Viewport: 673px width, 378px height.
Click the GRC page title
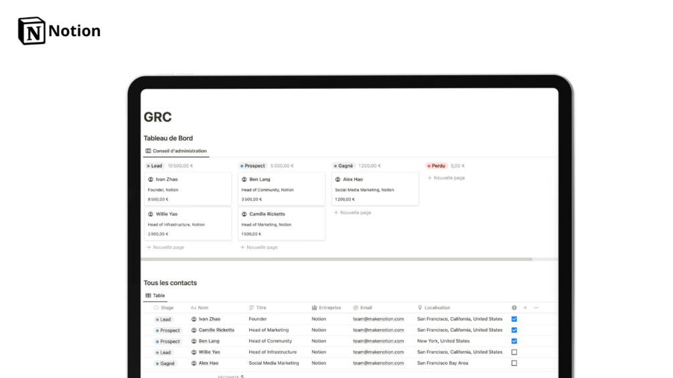157,117
